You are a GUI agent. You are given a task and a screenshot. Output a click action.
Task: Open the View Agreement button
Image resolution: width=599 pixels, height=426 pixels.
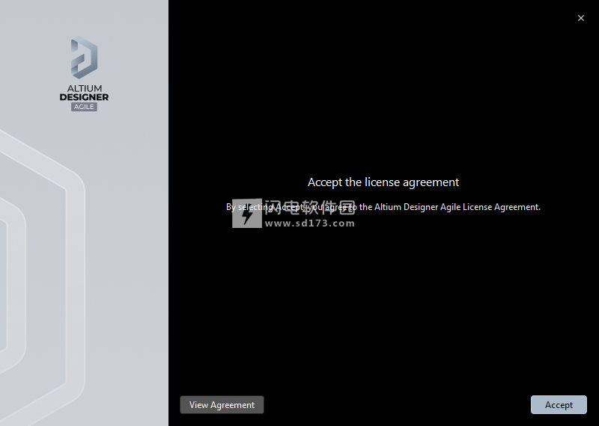point(222,405)
